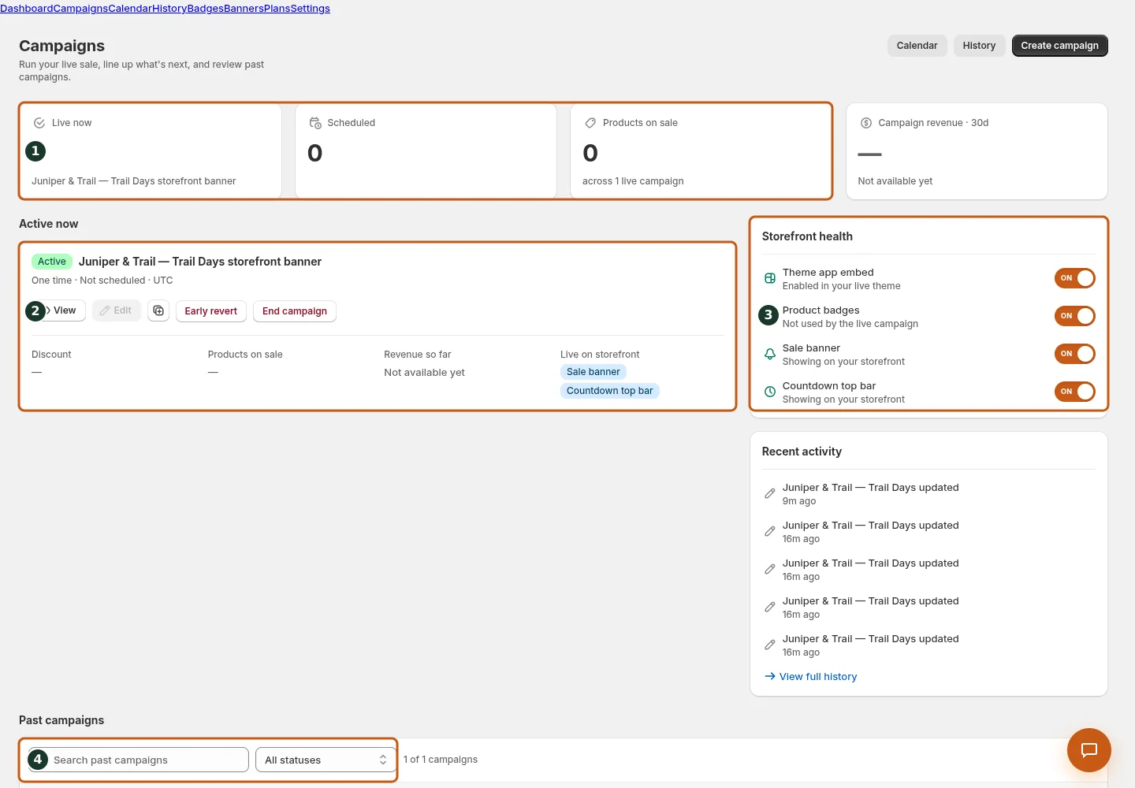1135x788 pixels.
Task: Click the Create campaign button
Action: (1059, 46)
